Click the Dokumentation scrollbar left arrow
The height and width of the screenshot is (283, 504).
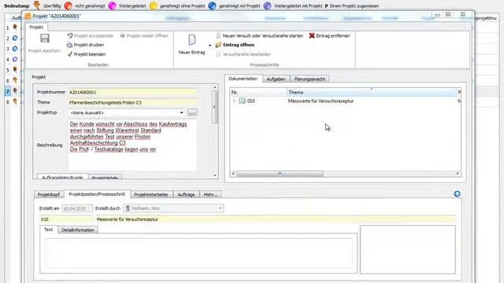233,174
